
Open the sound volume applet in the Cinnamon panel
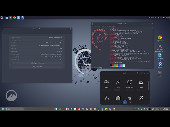(161, 18)
